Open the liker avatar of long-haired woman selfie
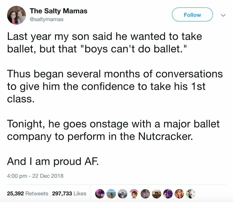The width and height of the screenshot is (233, 202). pyautogui.click(x=179, y=194)
